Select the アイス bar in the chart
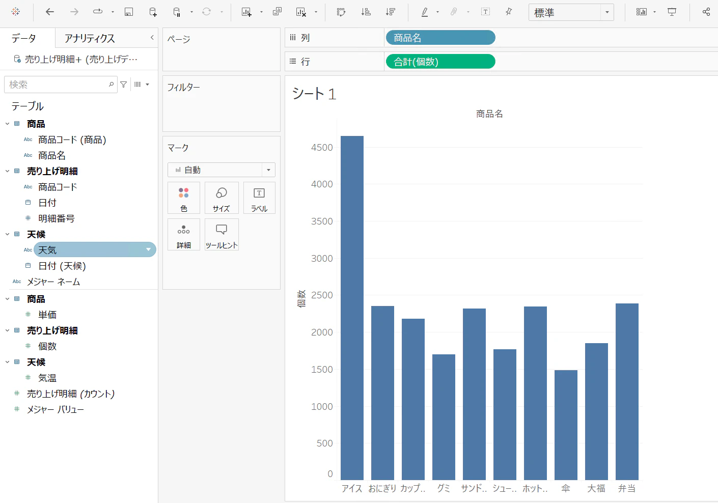 (352, 308)
